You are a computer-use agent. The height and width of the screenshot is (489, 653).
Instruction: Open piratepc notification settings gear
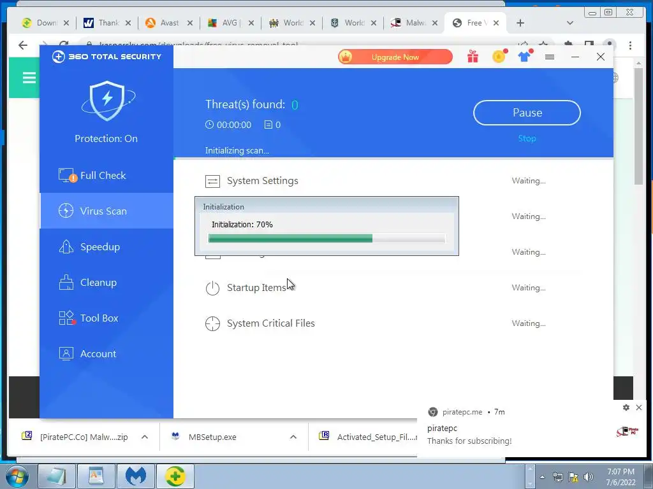pos(626,407)
